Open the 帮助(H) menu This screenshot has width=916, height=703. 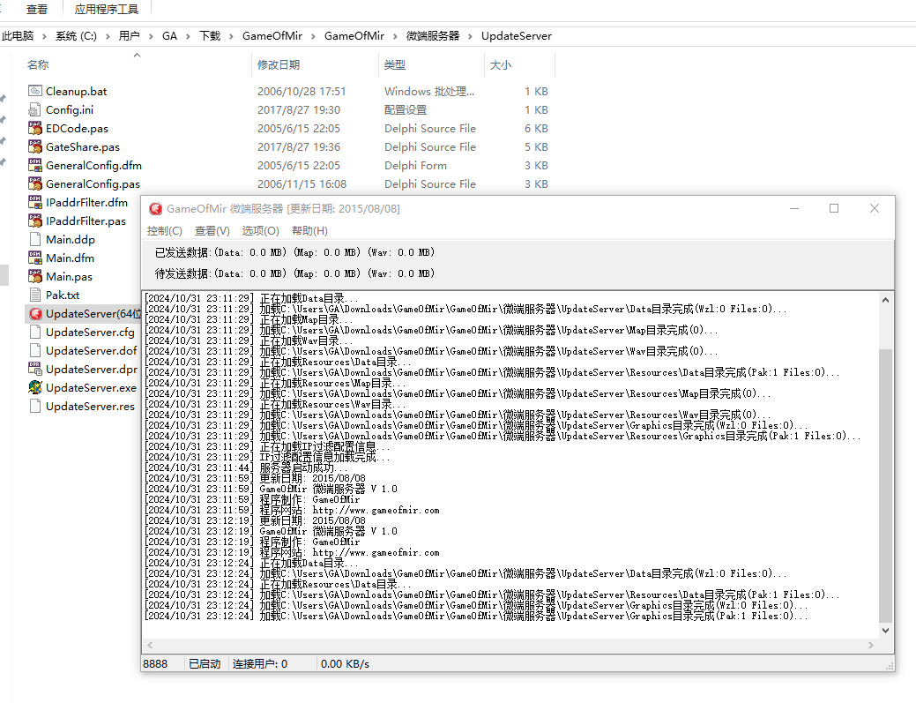(x=309, y=231)
